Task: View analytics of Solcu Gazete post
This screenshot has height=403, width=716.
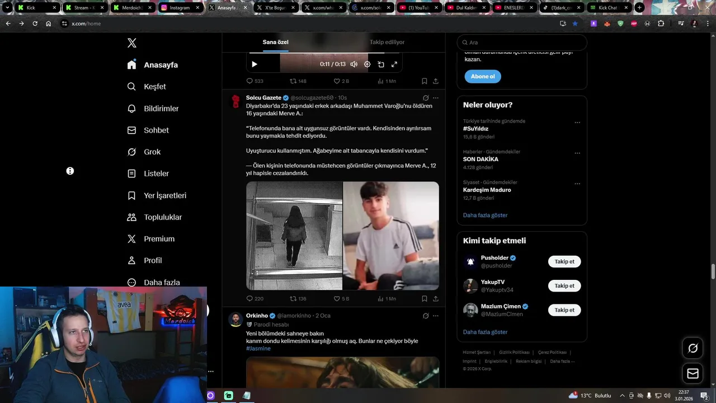Action: coord(387,299)
